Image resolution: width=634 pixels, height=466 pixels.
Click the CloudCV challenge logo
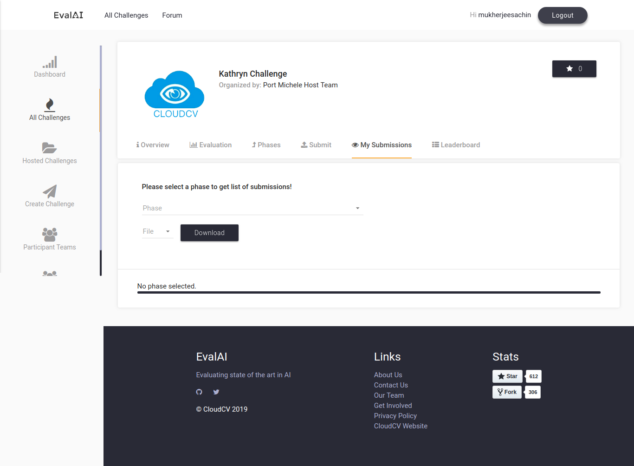175,94
